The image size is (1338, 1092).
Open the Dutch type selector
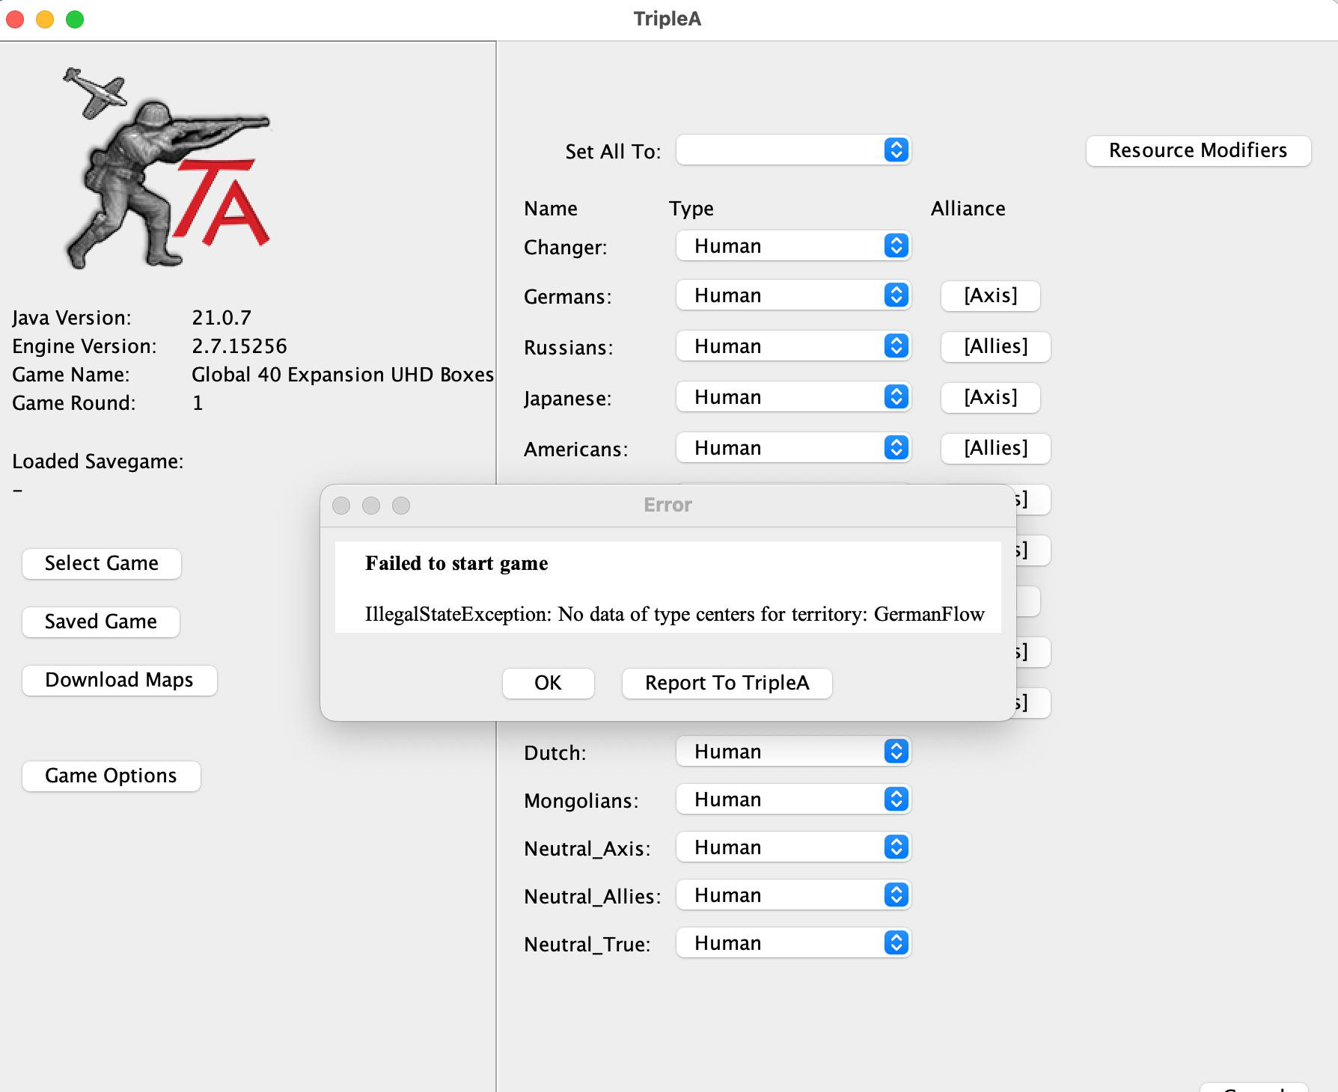(x=792, y=751)
